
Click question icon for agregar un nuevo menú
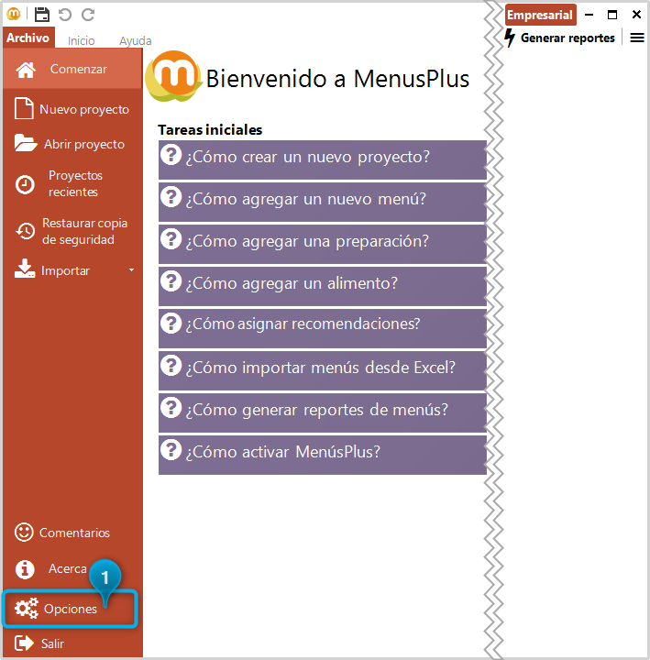click(171, 197)
